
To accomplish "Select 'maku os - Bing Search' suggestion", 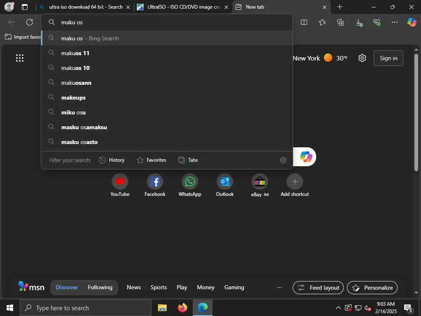I will click(x=167, y=38).
